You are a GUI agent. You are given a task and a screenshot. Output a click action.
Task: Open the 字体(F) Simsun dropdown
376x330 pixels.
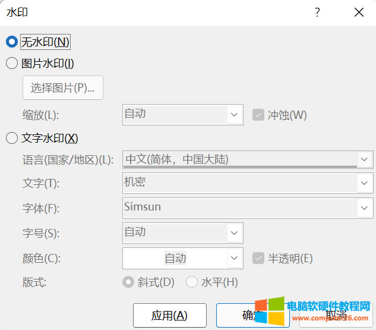[x=364, y=208]
